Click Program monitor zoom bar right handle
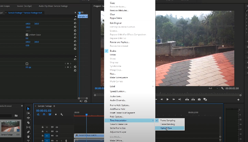 click(240, 95)
